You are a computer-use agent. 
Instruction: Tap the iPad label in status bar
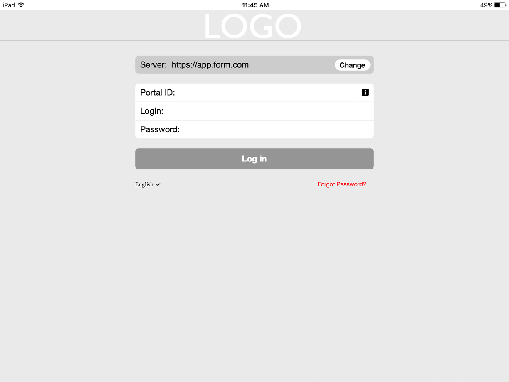[9, 5]
